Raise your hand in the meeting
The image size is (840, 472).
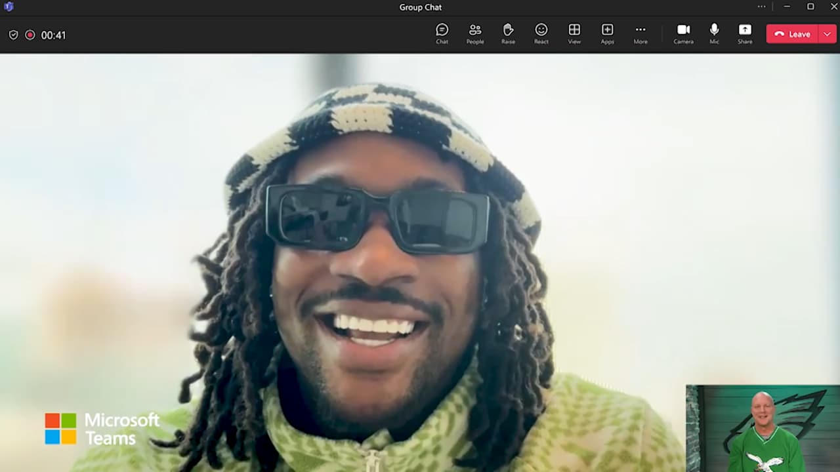(x=508, y=33)
